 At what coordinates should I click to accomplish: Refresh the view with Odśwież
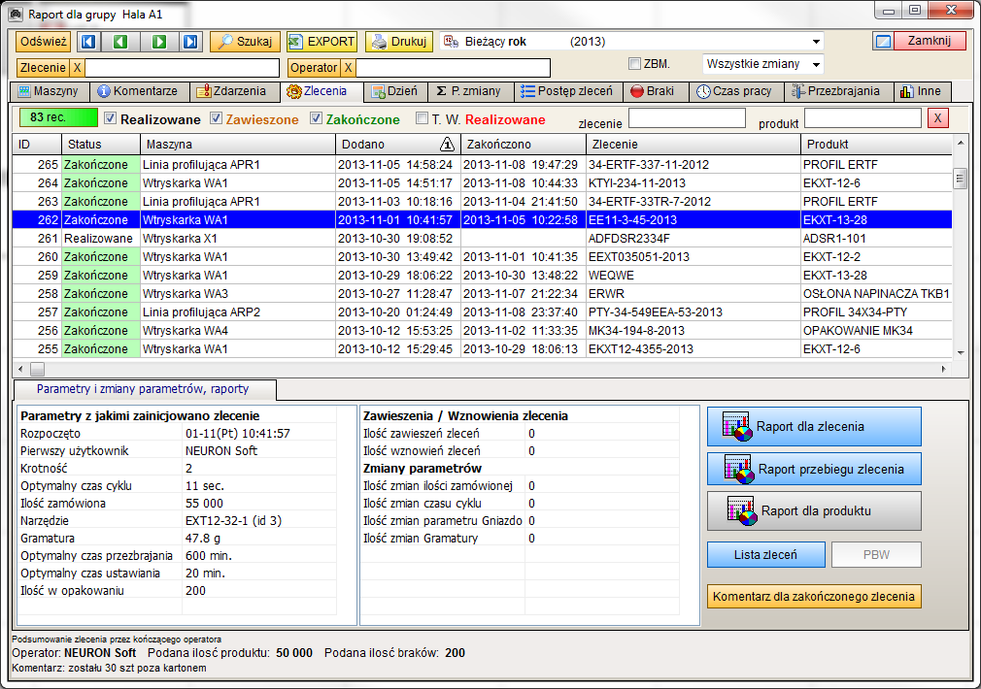click(x=43, y=42)
